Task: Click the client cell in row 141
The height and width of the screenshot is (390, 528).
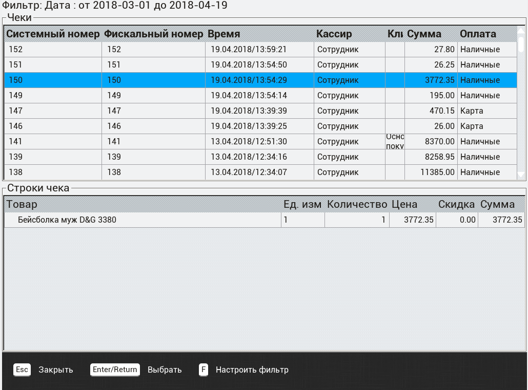Action: pyautogui.click(x=395, y=142)
